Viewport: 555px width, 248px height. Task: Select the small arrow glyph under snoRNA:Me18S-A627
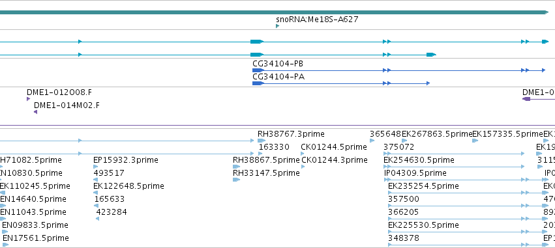pyautogui.click(x=278, y=26)
